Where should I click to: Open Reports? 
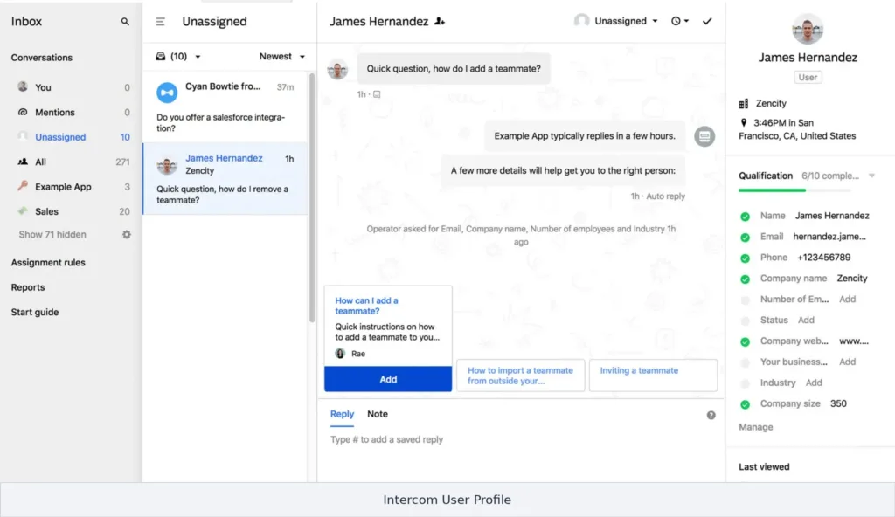coord(27,287)
